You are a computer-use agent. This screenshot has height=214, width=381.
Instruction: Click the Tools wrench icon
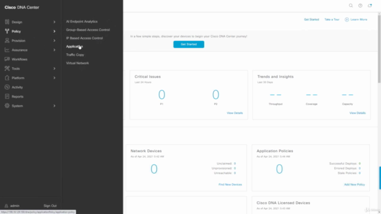[x=7, y=68]
